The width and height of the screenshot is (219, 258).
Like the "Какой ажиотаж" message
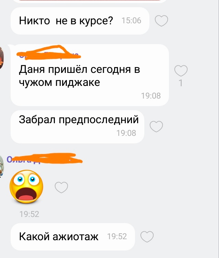147,236
